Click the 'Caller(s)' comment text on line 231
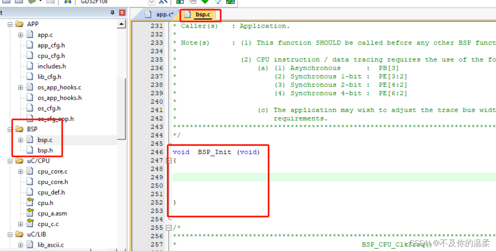 [x=199, y=26]
